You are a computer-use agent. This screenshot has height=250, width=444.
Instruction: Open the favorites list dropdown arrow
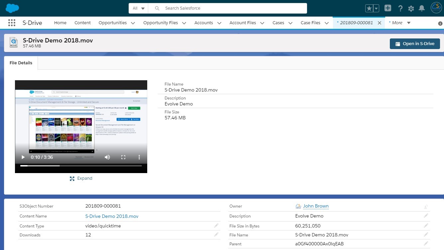(x=376, y=8)
